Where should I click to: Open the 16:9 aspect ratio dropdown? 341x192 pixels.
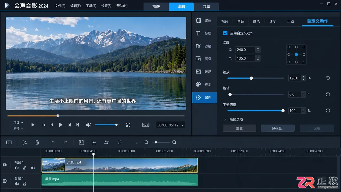pyautogui.click(x=147, y=125)
